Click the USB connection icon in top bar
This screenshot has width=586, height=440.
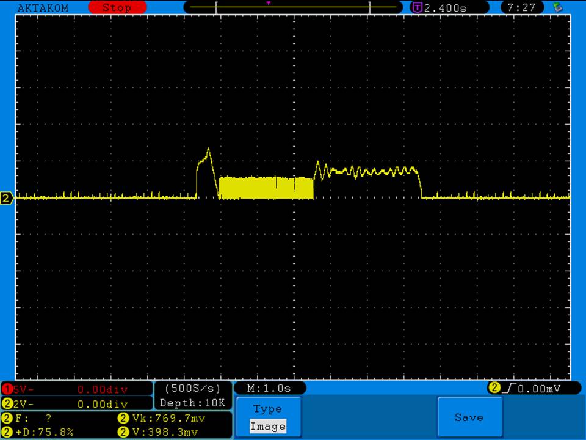[556, 7]
